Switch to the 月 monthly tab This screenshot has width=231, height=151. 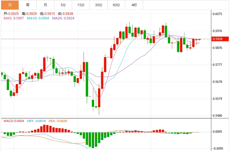click(45, 5)
